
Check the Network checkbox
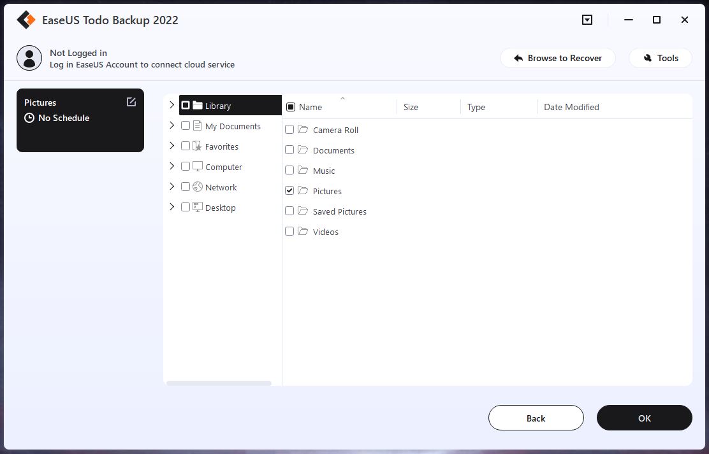[x=186, y=187]
